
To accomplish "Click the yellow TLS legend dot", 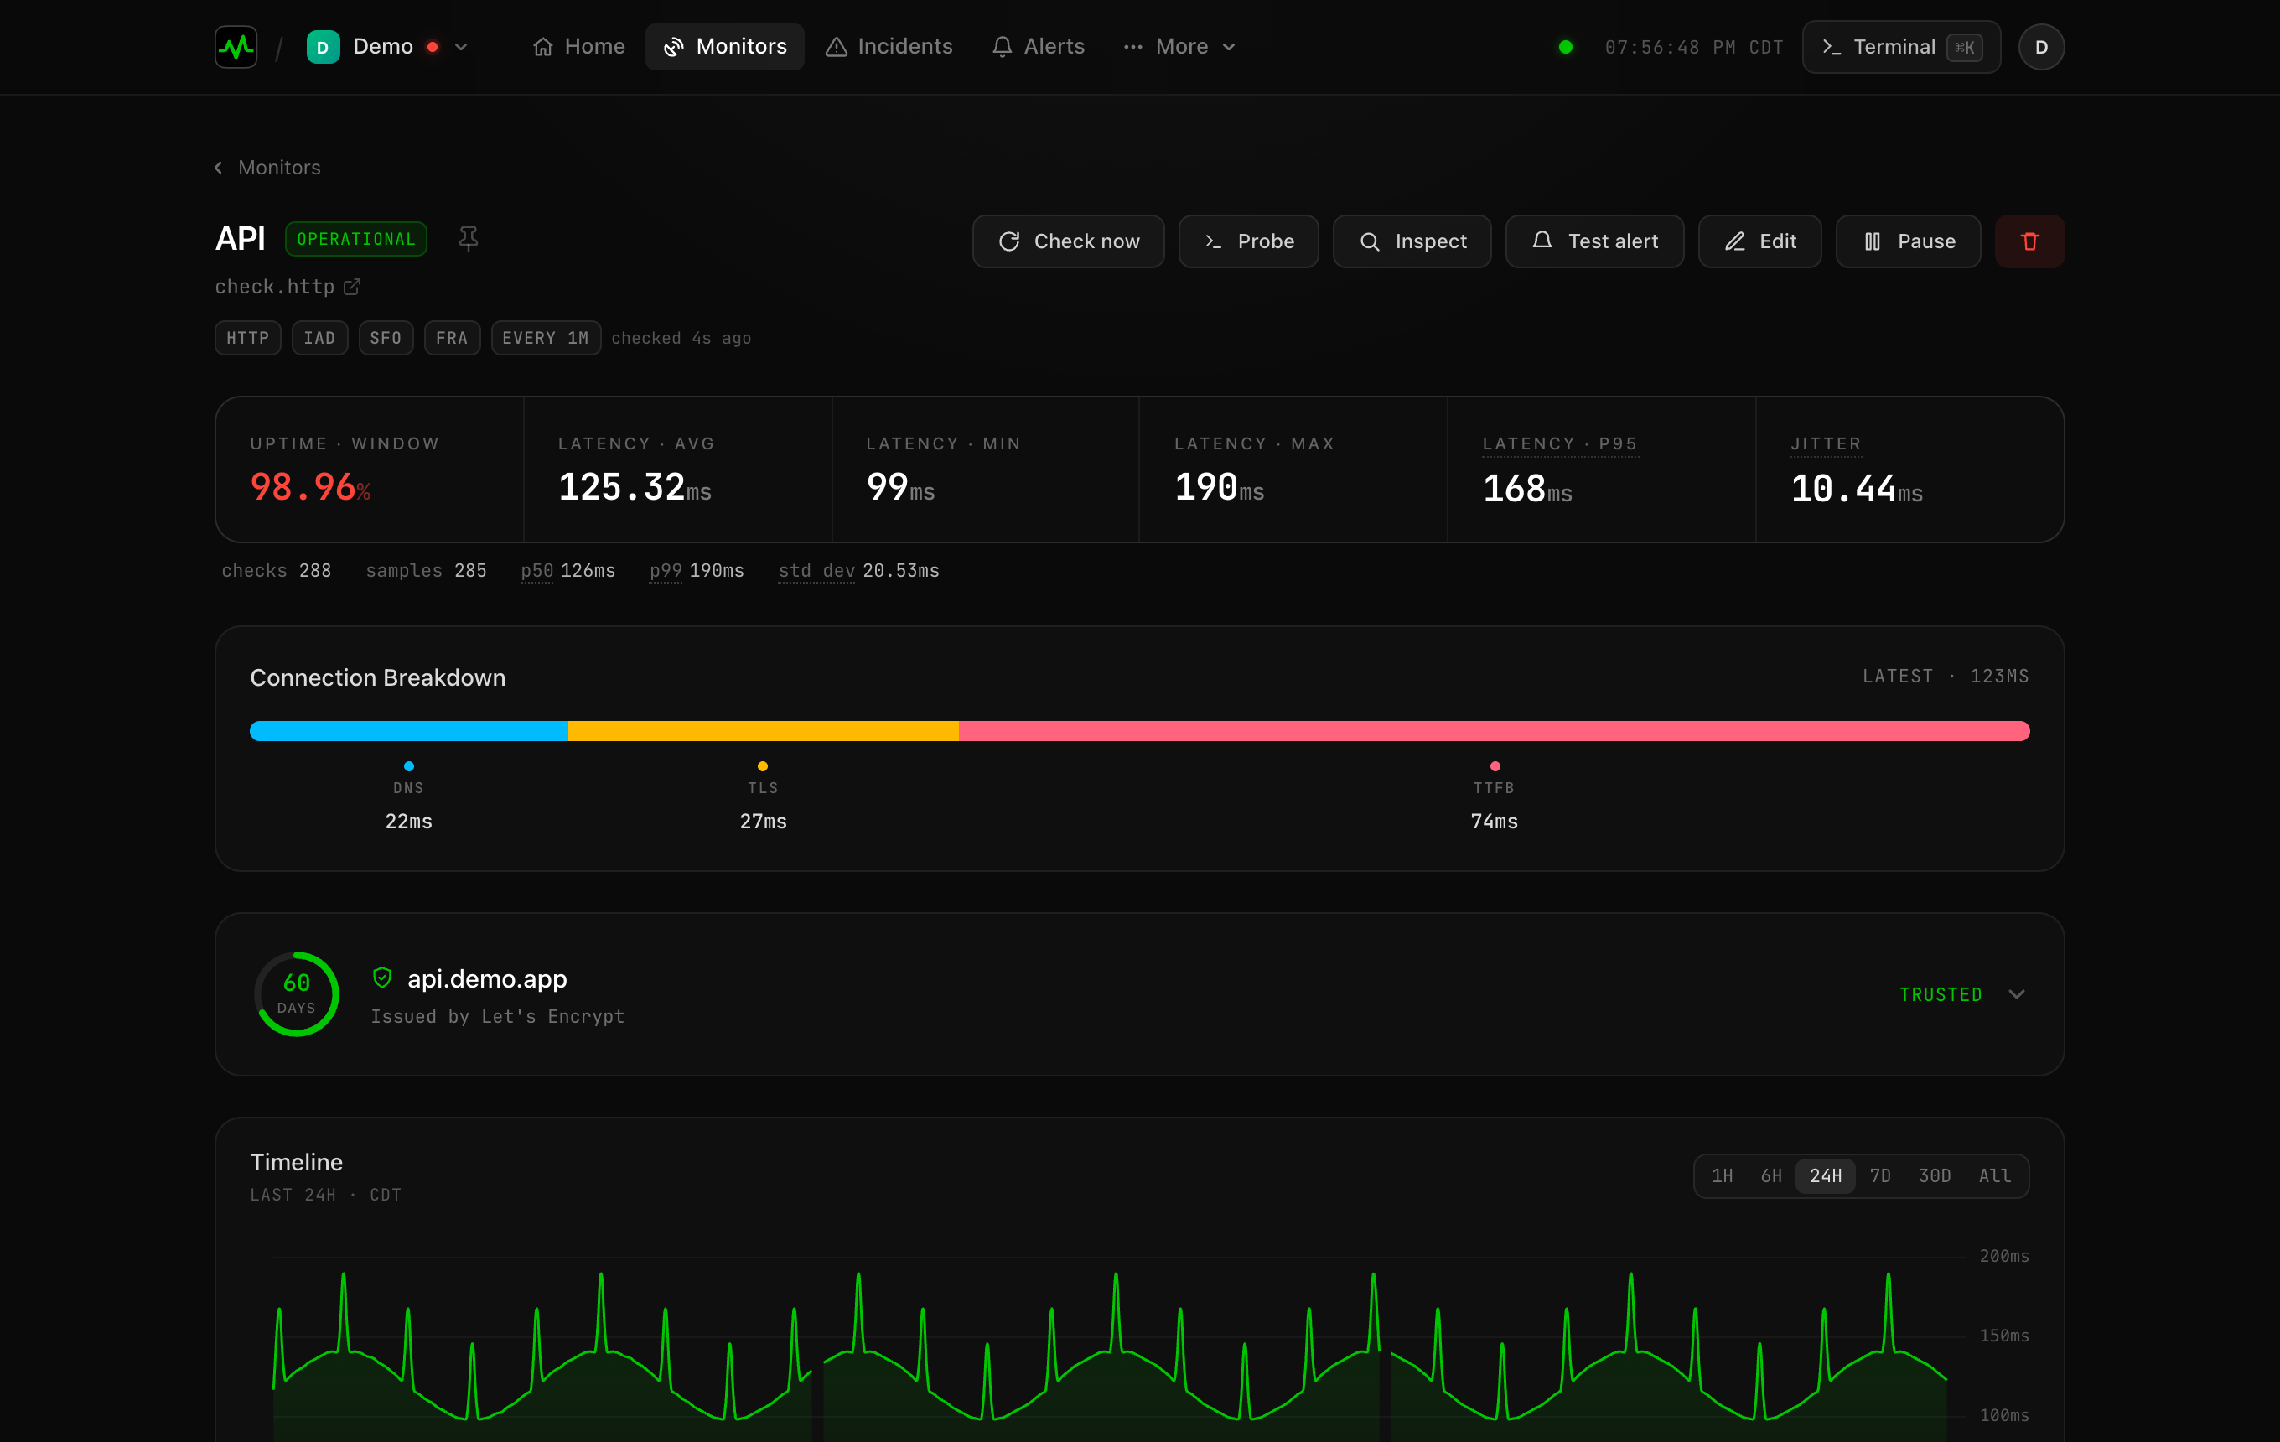I will click(763, 766).
